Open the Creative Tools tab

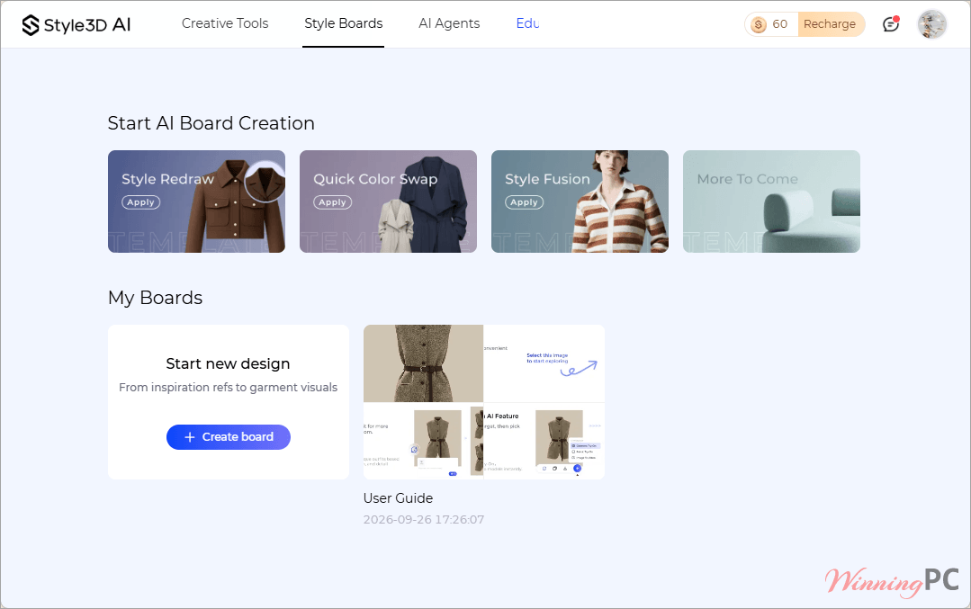[x=225, y=23]
